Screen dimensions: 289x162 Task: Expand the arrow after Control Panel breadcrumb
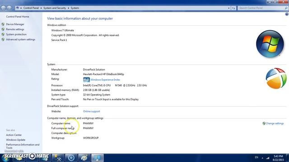point(41,8)
